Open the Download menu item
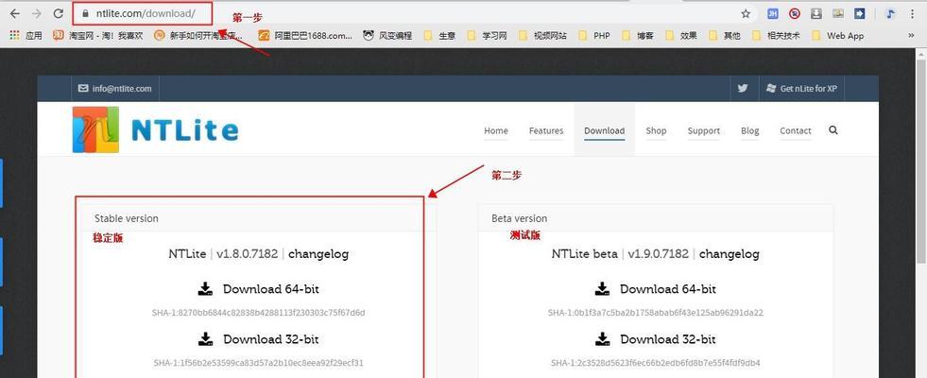927x378 pixels. pos(604,130)
